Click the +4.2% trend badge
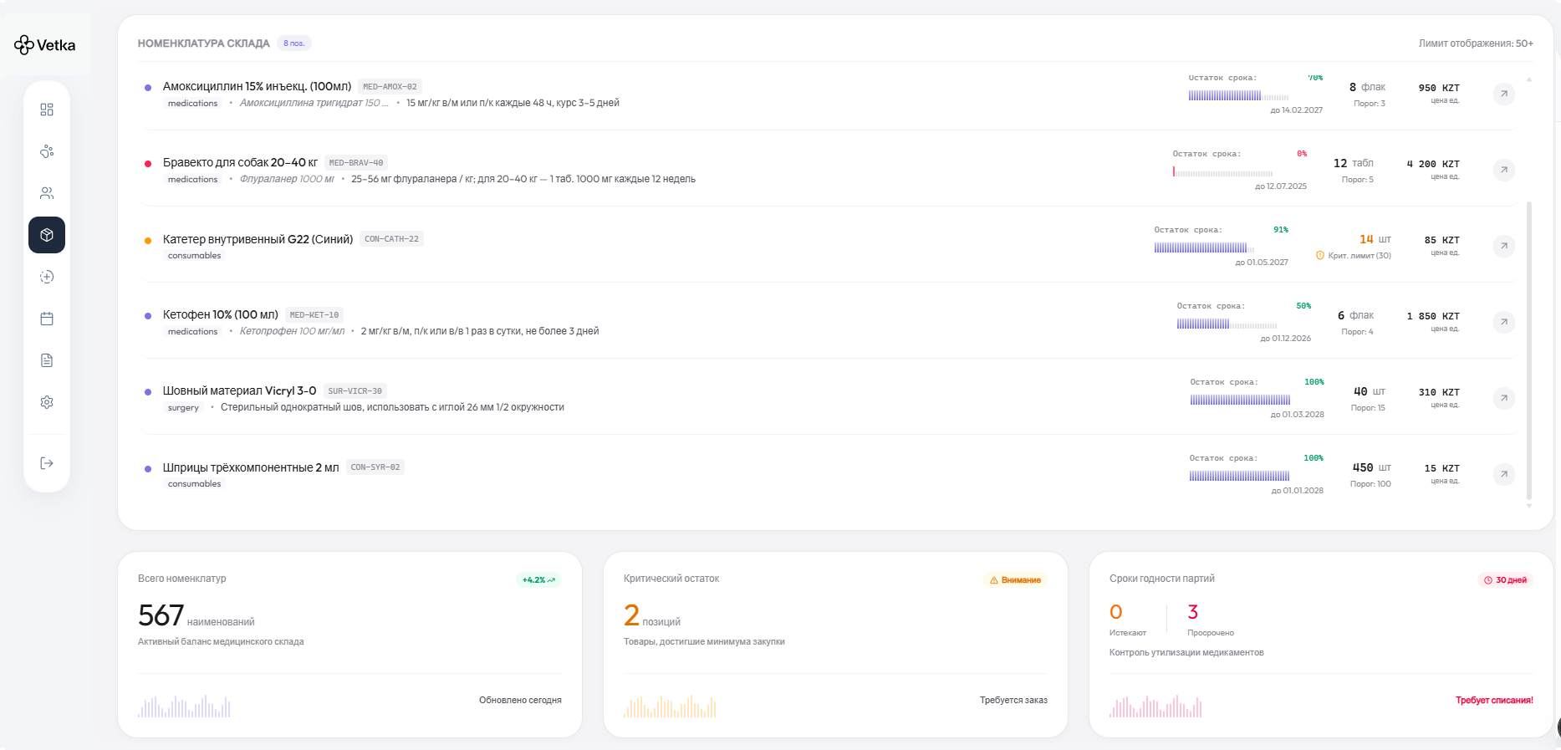The width and height of the screenshot is (1561, 750). [538, 580]
